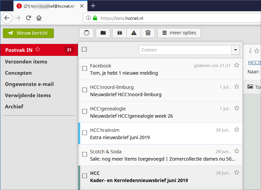The width and height of the screenshot is (261, 190).
Task: Star the HCC!trainsim message
Action: [237, 130]
